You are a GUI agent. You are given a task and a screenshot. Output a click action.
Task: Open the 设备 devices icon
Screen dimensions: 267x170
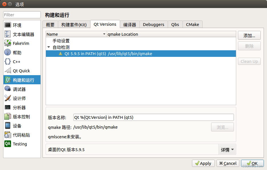pos(8,126)
